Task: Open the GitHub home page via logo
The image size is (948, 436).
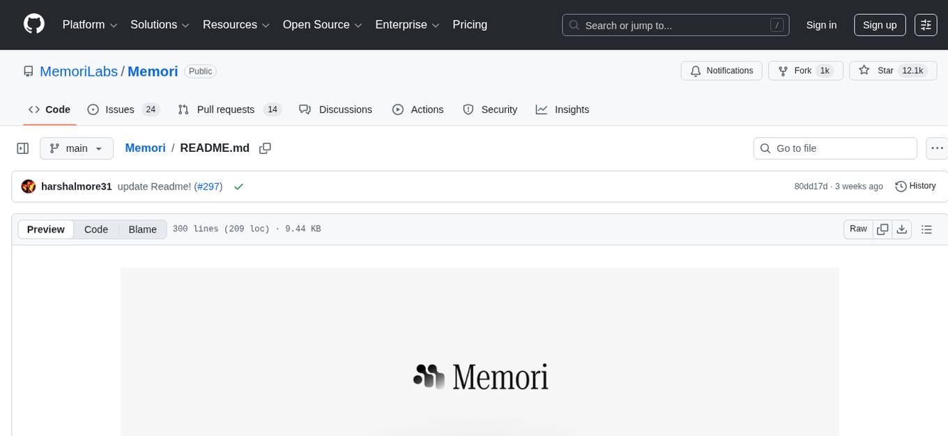Action: [33, 24]
